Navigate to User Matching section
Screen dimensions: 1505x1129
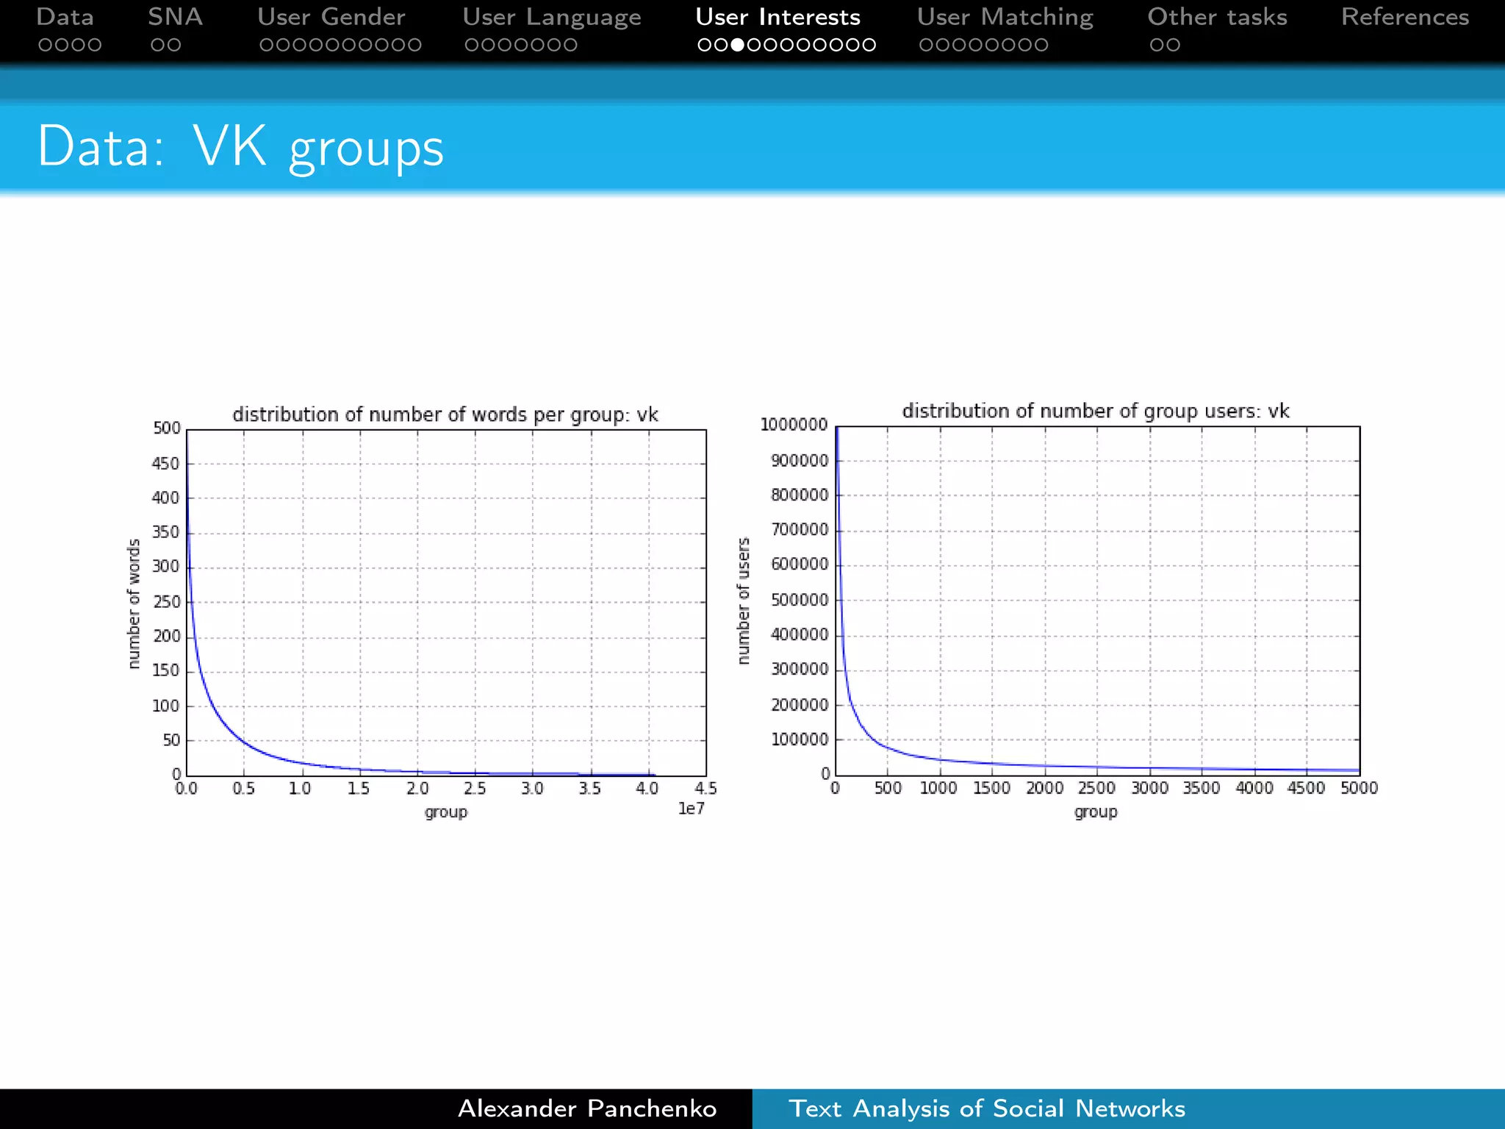1005,18
